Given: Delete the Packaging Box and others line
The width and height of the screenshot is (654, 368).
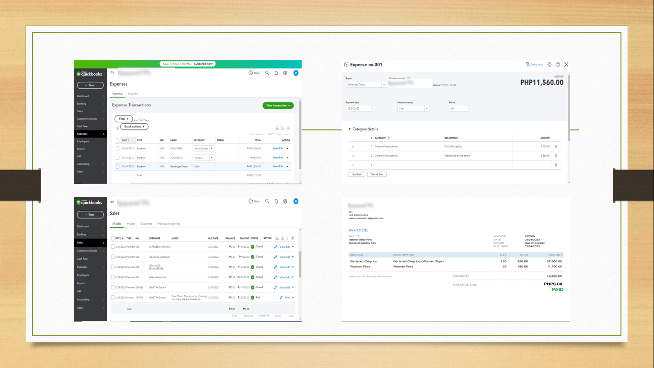Looking at the screenshot, I should click(556, 156).
